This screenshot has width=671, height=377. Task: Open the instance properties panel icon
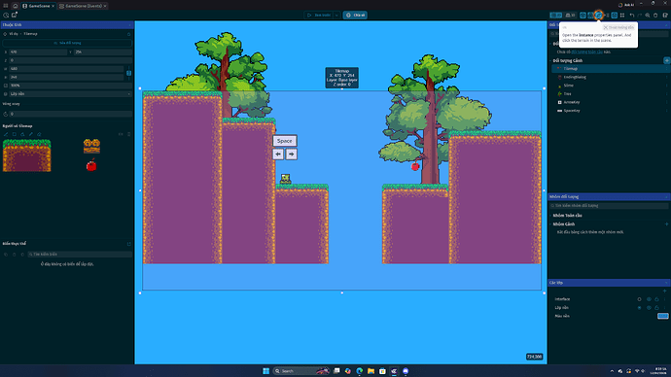[x=598, y=15]
